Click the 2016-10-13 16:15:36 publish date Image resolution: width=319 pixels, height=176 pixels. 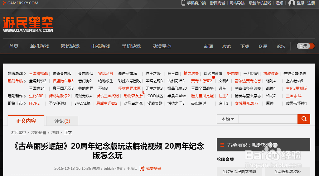pyautogui.click(x=73, y=168)
